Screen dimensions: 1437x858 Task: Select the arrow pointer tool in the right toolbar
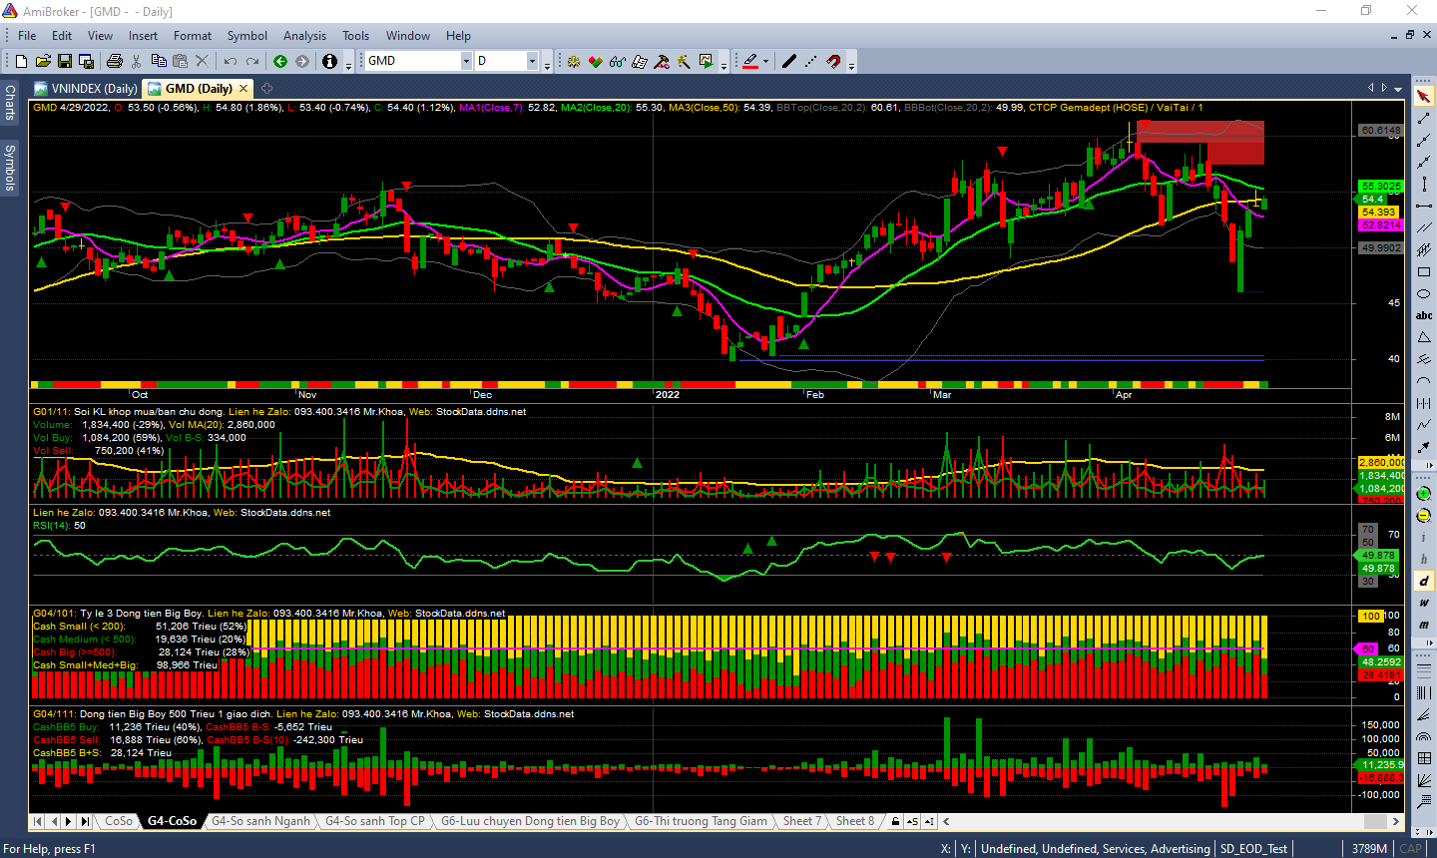pyautogui.click(x=1424, y=96)
